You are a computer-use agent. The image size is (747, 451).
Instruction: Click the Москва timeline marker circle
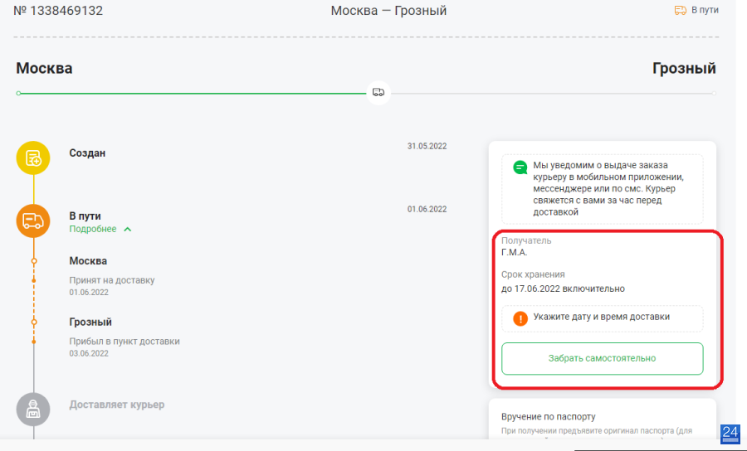coord(34,260)
